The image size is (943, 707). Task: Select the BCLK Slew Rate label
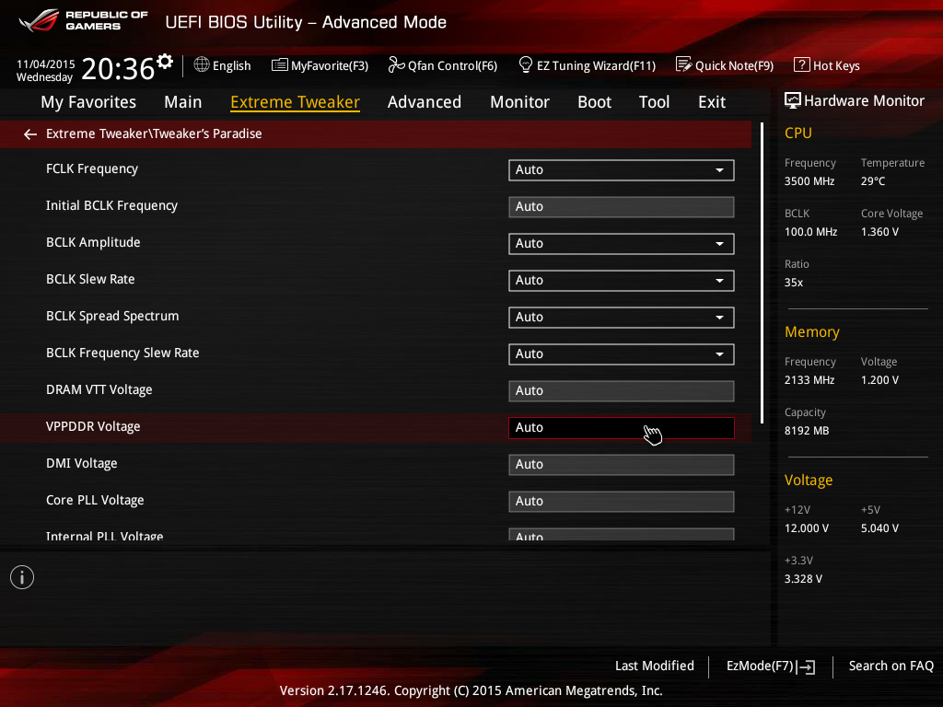pos(90,279)
